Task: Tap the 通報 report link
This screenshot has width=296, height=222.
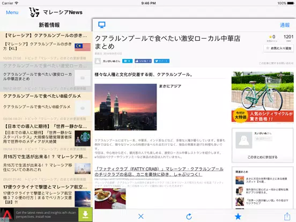Action: [285, 25]
